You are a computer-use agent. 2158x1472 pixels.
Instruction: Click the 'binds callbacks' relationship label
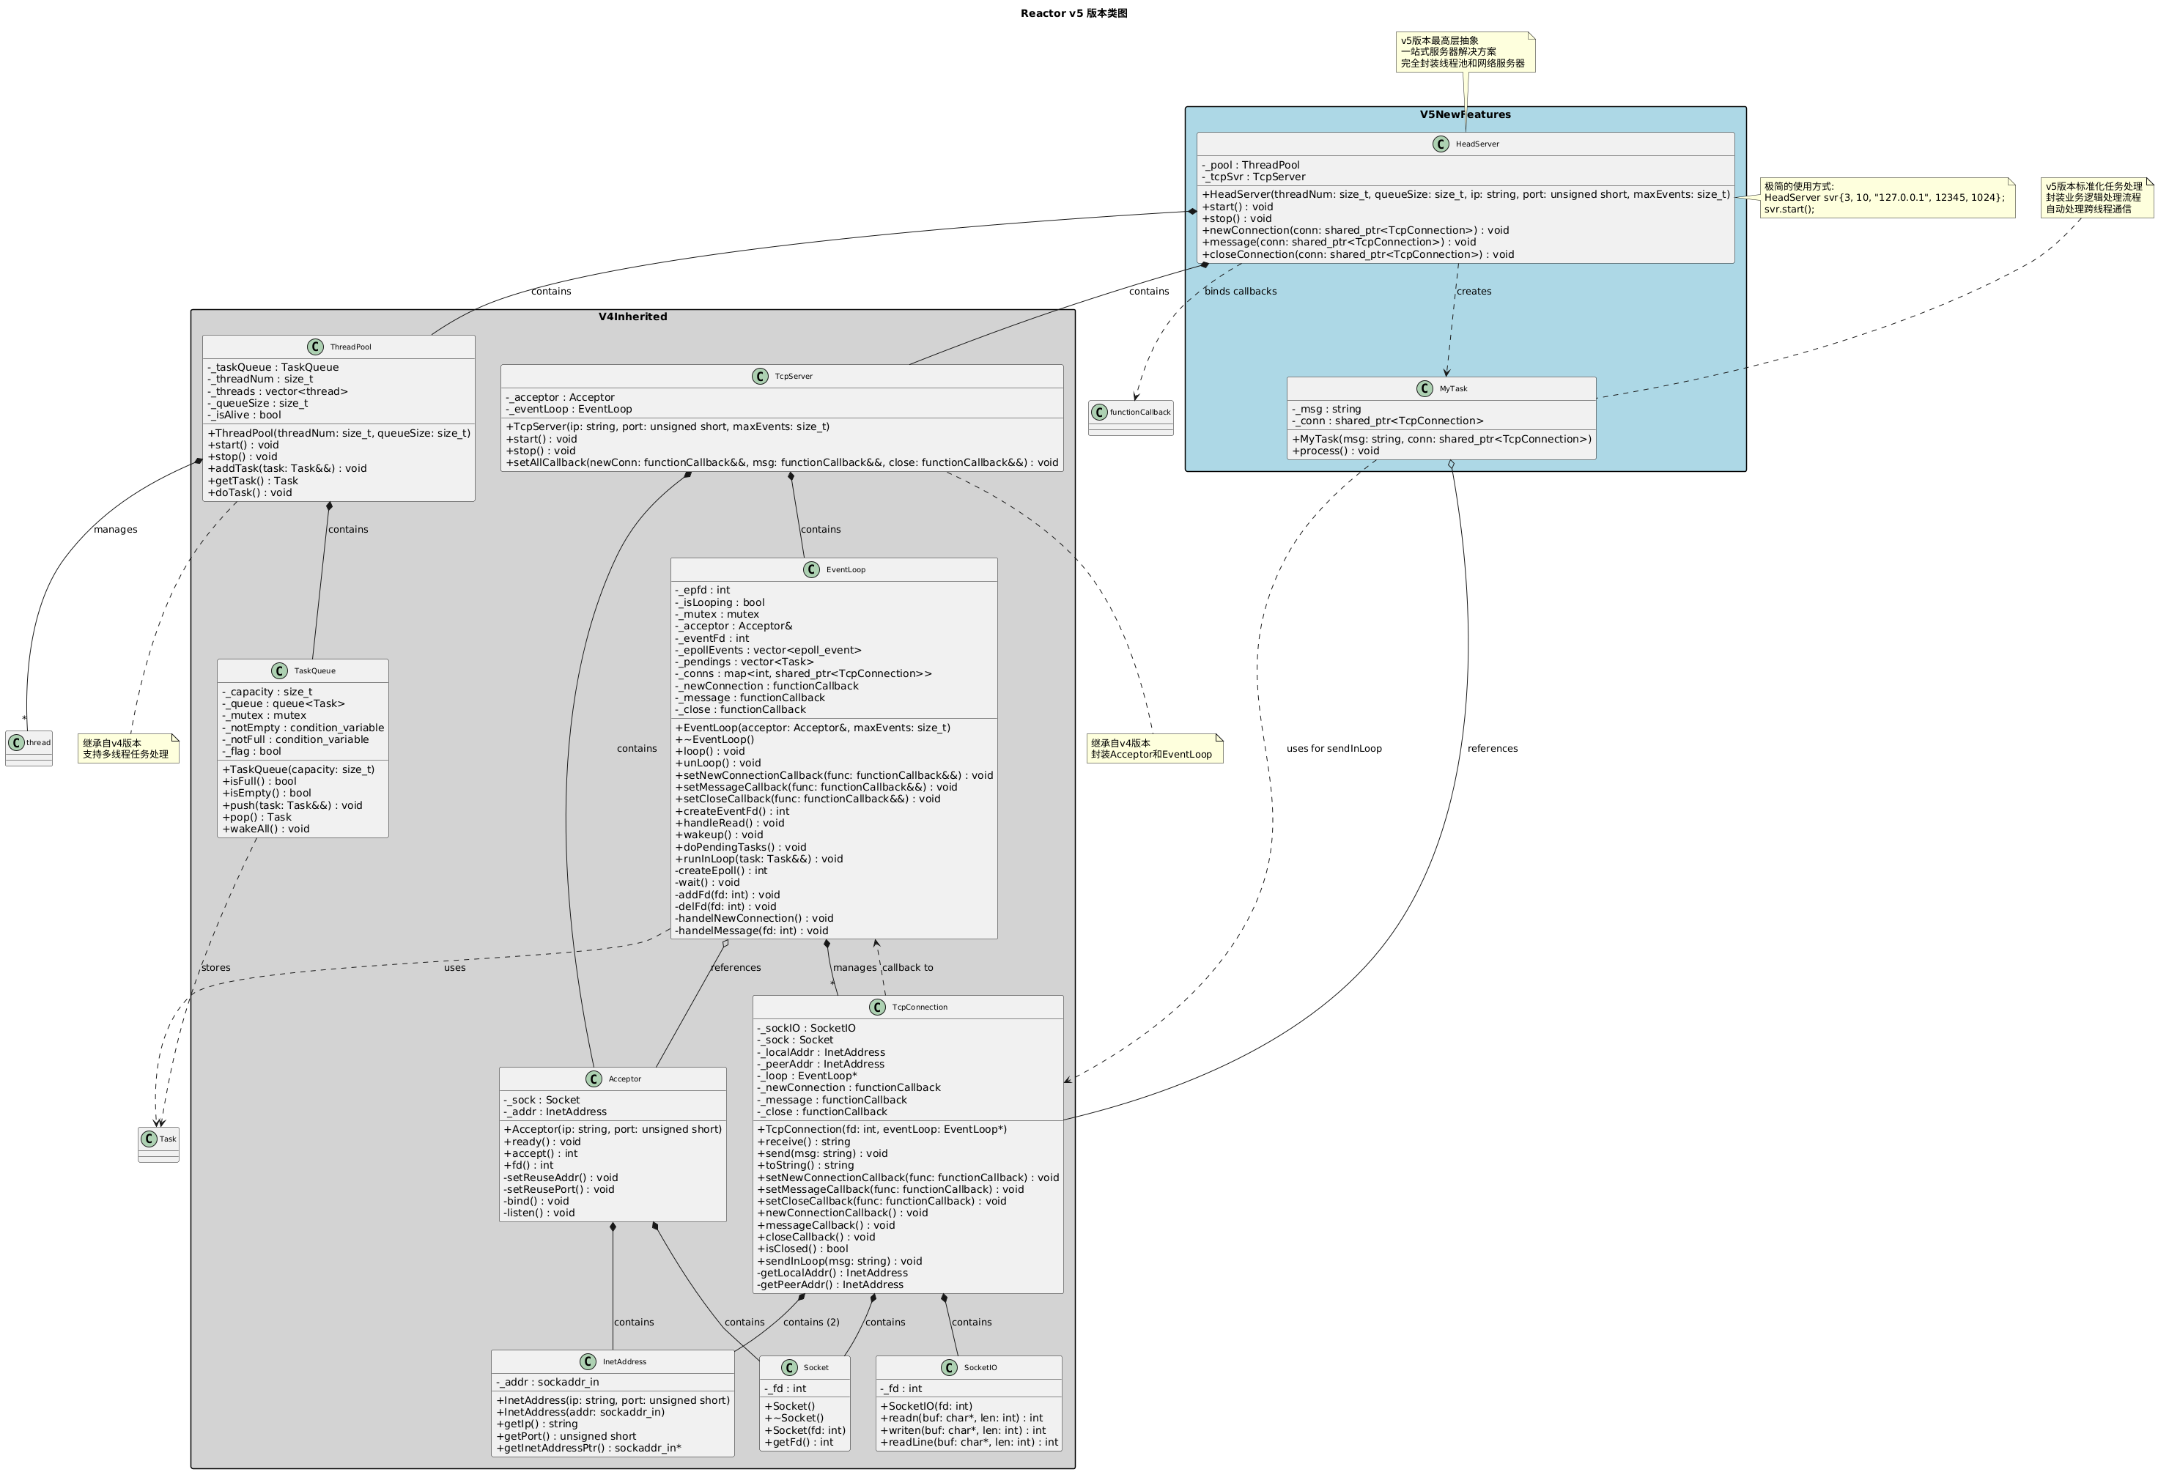(1240, 292)
